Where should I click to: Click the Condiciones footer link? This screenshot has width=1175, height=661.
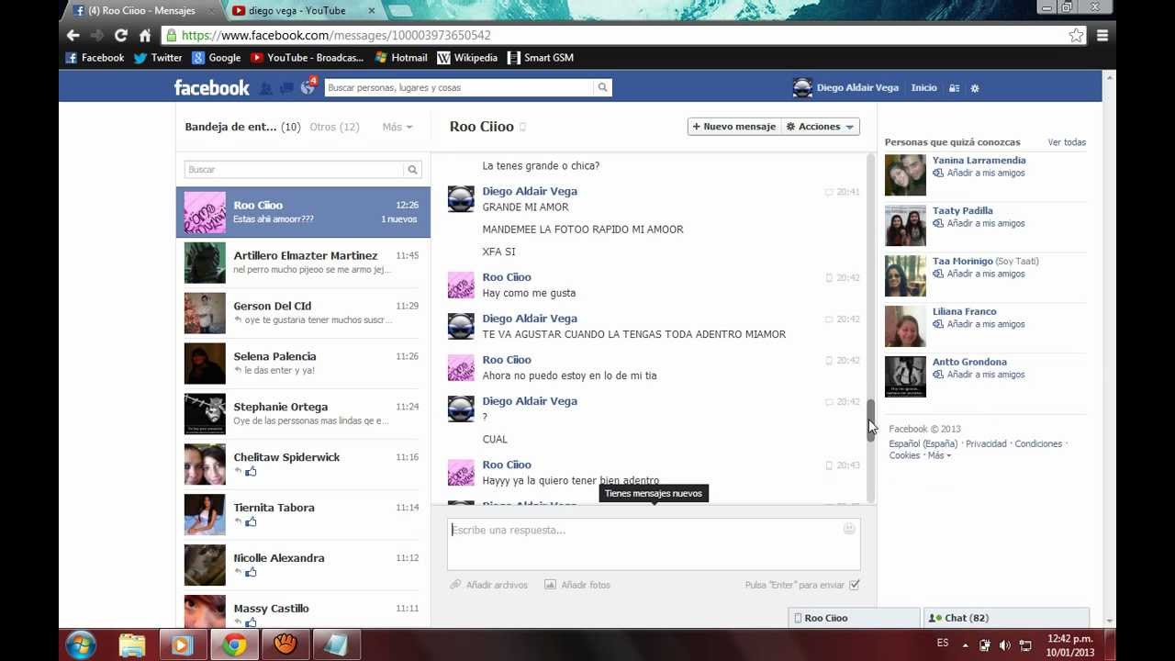click(x=1038, y=443)
